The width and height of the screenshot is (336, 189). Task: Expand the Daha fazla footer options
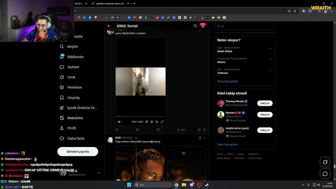tap(240, 158)
